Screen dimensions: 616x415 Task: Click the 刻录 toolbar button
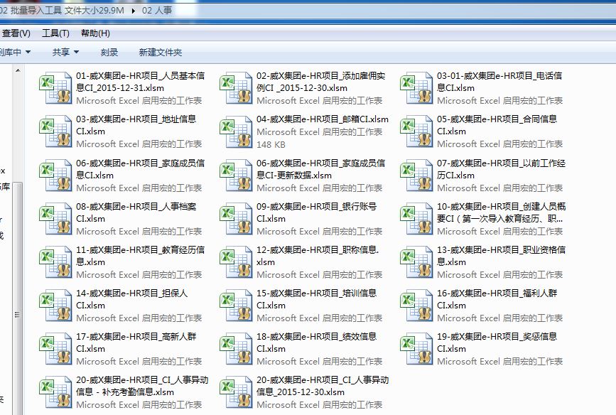(x=109, y=53)
